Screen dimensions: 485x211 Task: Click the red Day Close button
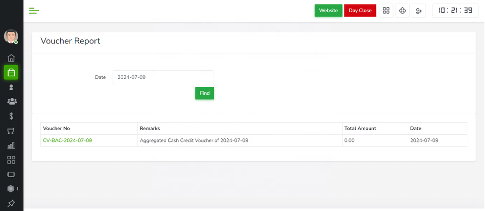360,10
